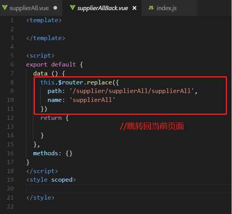Click the 'data ()' function name

[45, 74]
